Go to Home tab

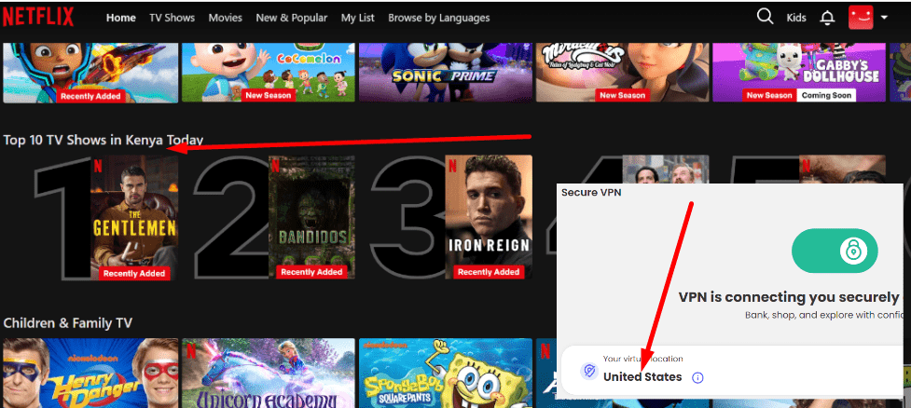tap(121, 18)
